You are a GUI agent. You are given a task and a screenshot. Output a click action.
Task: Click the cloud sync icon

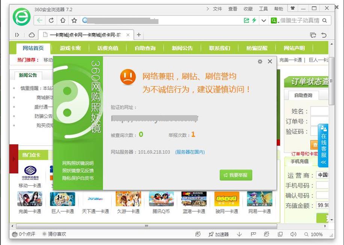[32, 35]
